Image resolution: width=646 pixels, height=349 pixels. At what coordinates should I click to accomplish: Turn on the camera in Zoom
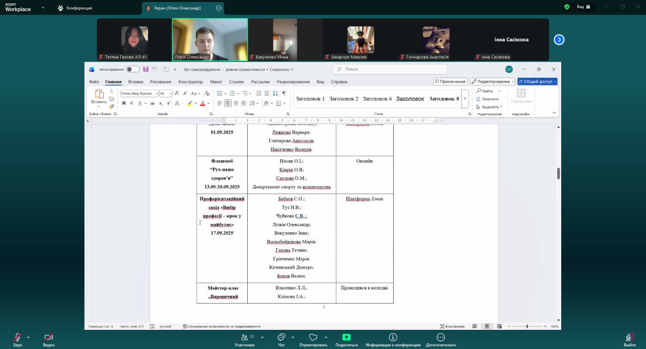[x=48, y=338]
